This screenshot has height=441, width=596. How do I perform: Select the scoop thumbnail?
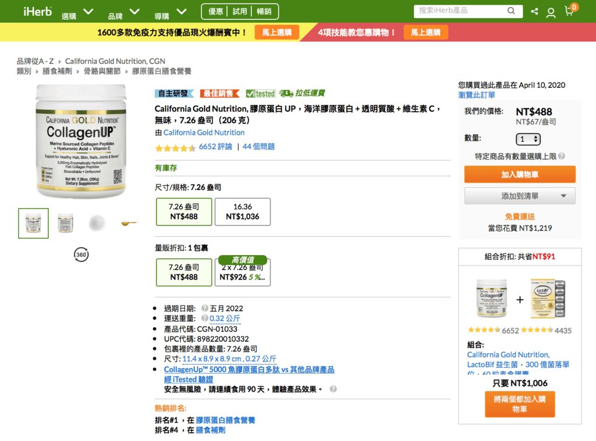pos(129,223)
